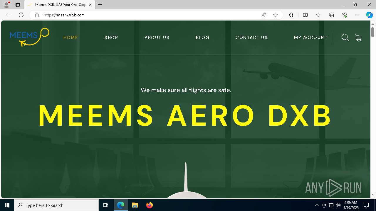Open a new browser tab
Viewport: 376px width, 211px height.
tap(100, 5)
